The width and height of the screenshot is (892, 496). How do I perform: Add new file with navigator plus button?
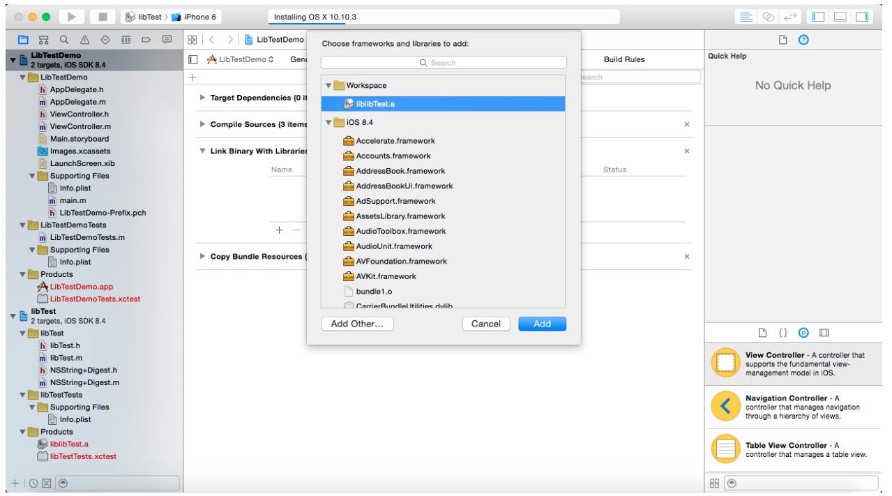15,483
